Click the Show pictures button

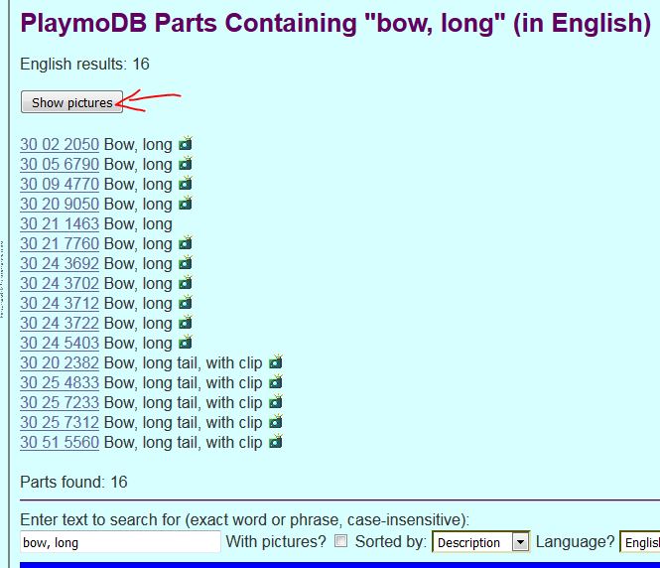(71, 102)
